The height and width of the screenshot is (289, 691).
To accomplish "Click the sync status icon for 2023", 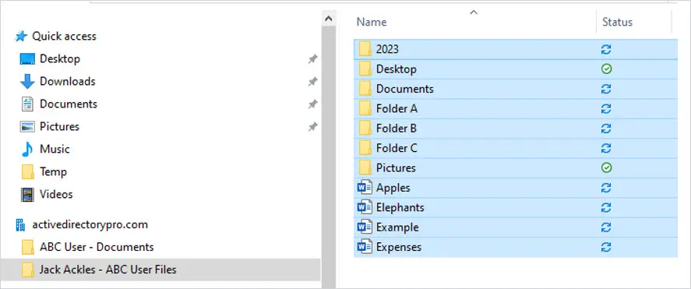I will click(x=606, y=49).
